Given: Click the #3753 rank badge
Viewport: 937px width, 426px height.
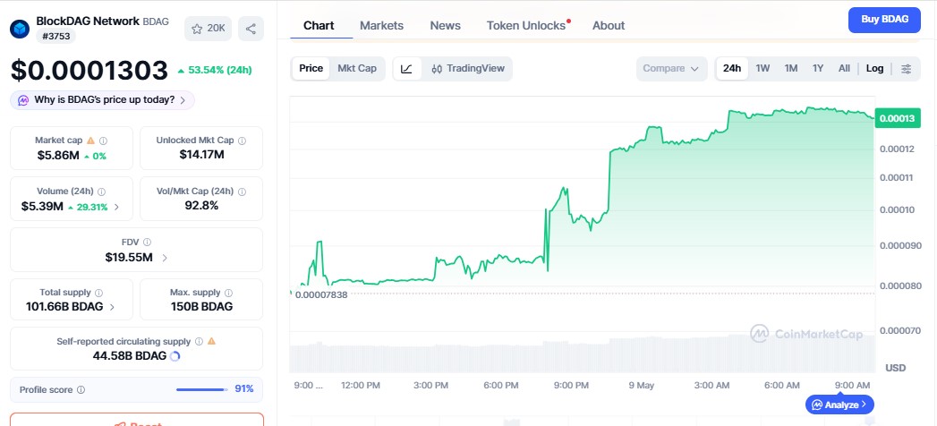Looking at the screenshot, I should point(55,36).
